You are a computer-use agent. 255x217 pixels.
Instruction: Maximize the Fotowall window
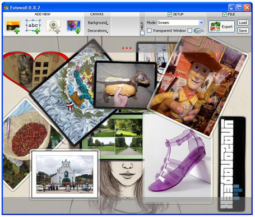point(239,7)
